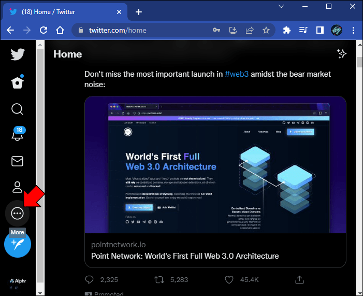This screenshot has width=363, height=296.
Task: Go to browser home page button
Action: [60, 30]
